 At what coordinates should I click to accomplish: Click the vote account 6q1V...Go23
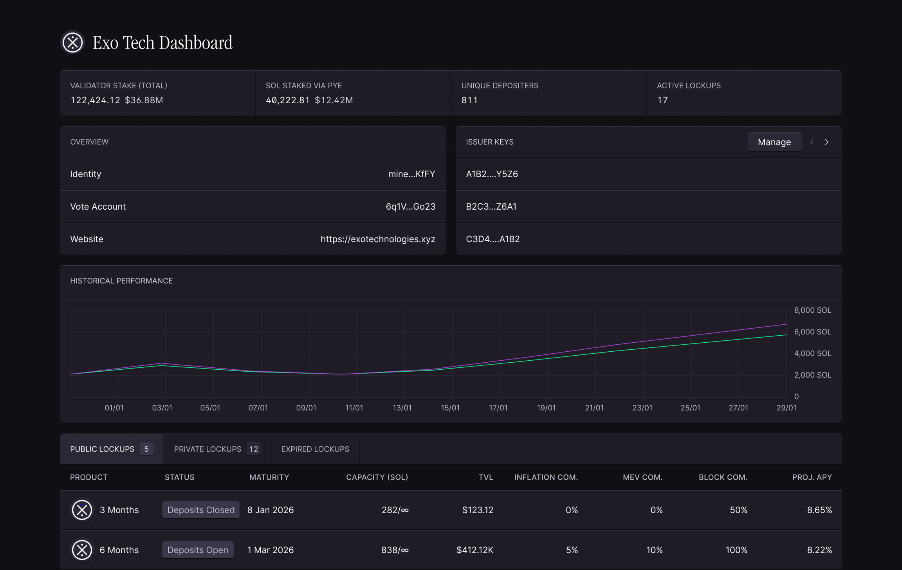pos(410,207)
